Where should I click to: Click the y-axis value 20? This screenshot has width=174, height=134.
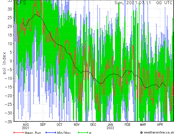(10, 26)
